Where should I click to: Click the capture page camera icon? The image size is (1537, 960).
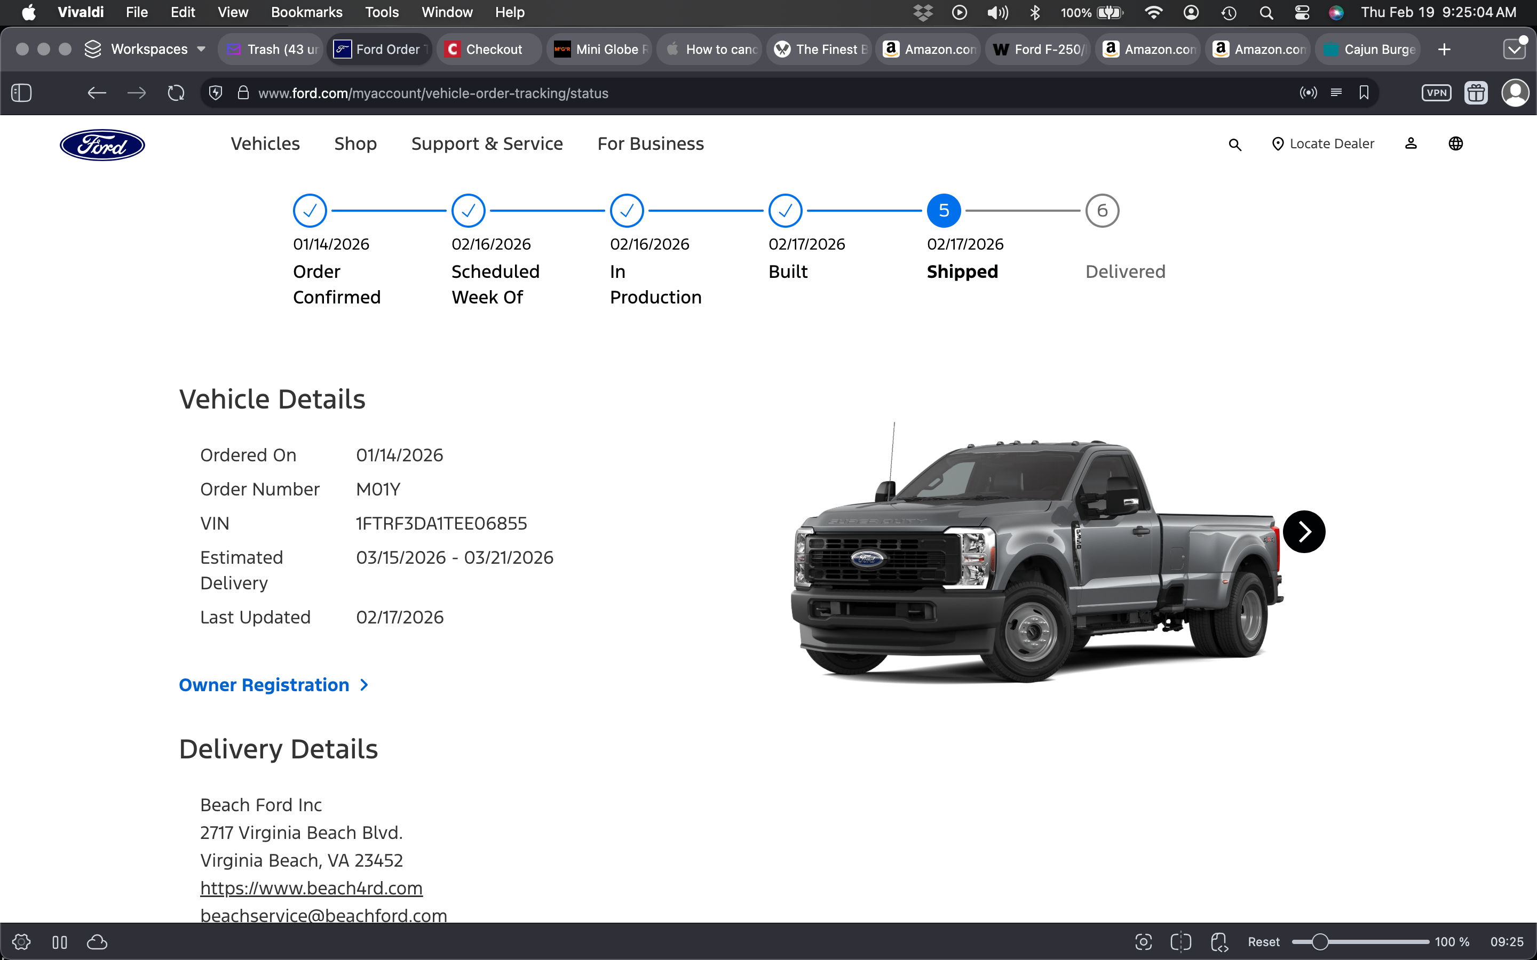[1143, 941]
